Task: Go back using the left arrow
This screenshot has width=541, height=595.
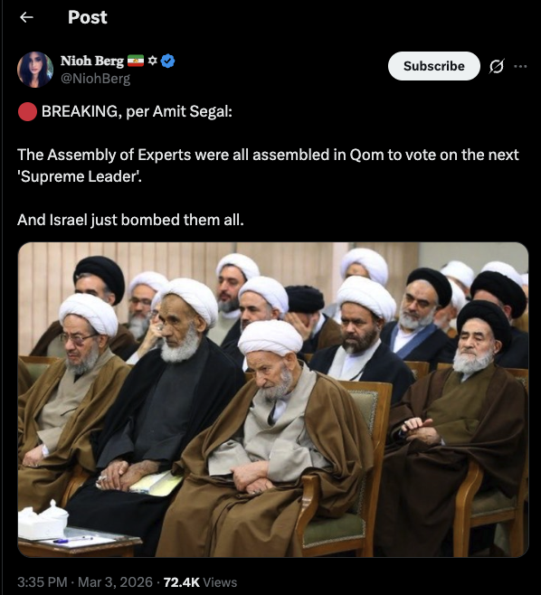Action: point(26,17)
